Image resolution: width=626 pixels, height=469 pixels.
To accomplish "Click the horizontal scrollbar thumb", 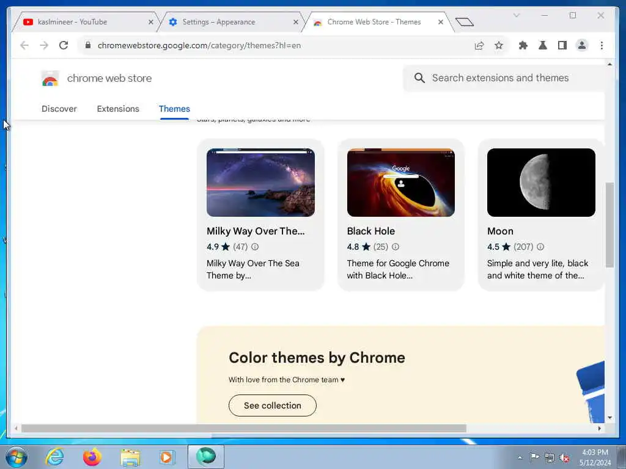I will 243,428.
